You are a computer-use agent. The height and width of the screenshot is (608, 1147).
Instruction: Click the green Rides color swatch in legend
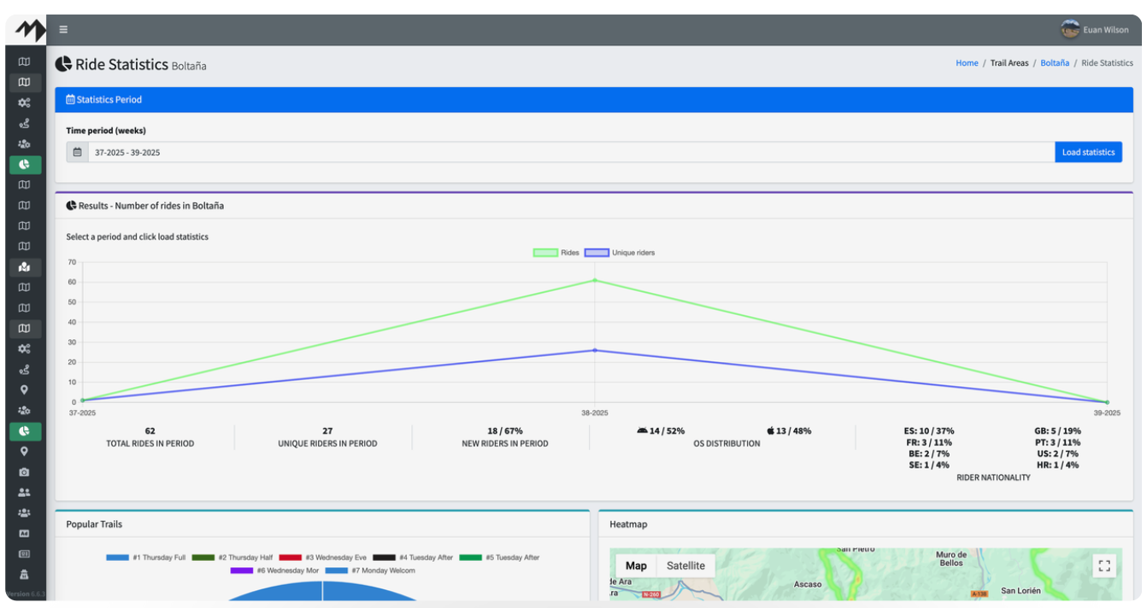tap(544, 252)
